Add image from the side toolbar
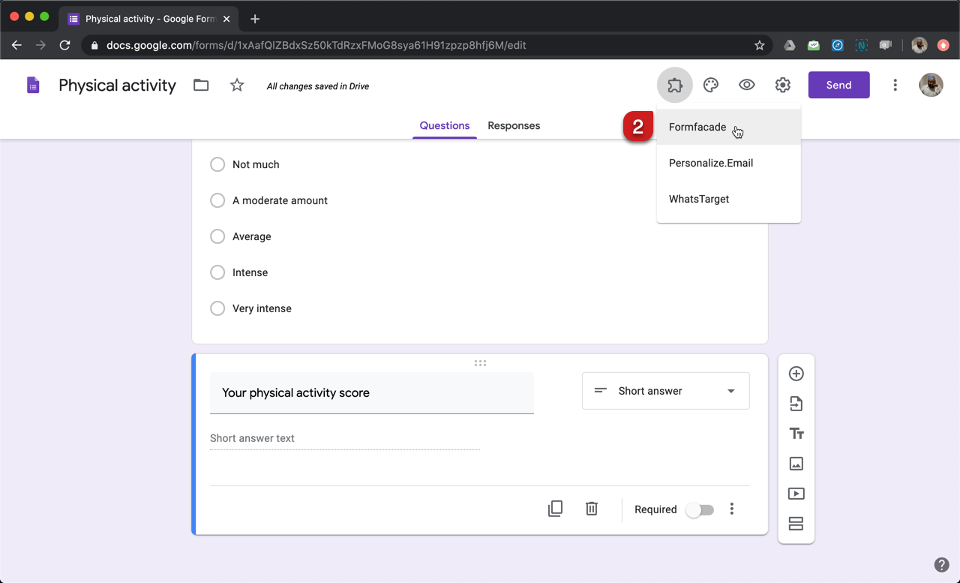The width and height of the screenshot is (960, 583). point(796,464)
